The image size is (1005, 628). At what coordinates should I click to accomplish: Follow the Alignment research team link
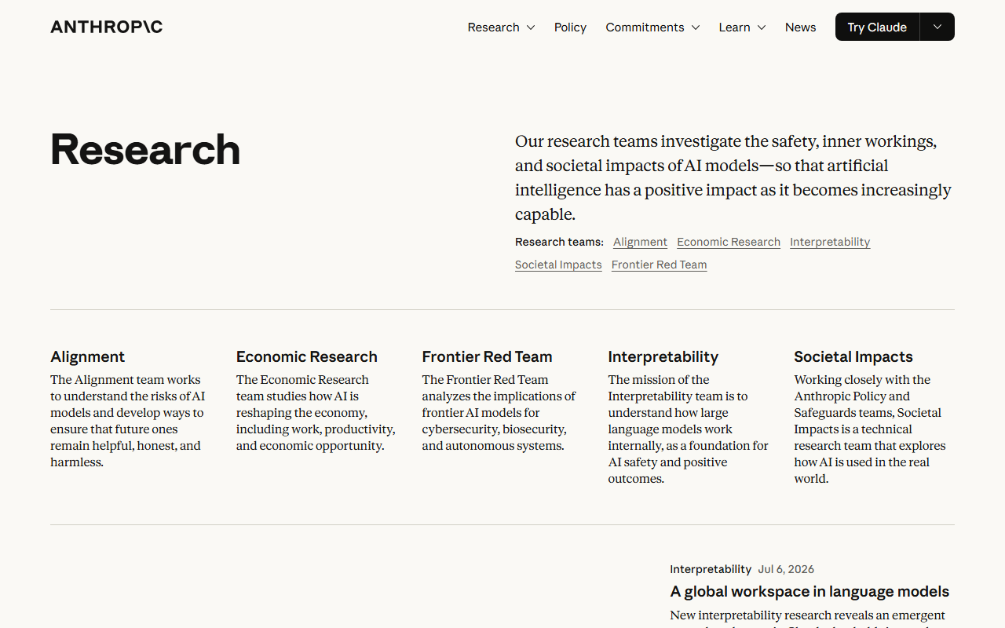[640, 242]
